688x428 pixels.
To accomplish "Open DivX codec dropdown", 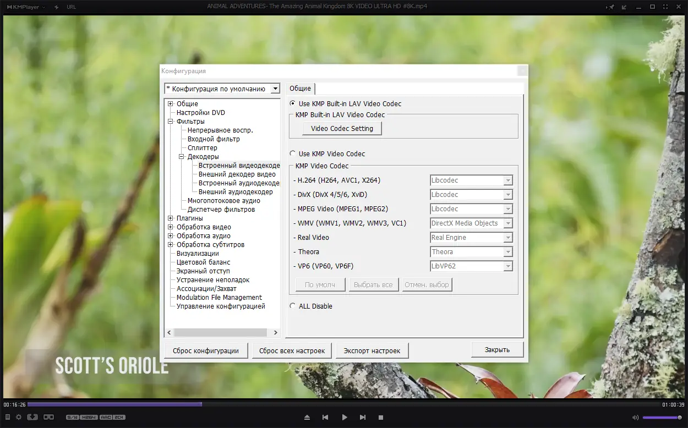I will [x=471, y=195].
